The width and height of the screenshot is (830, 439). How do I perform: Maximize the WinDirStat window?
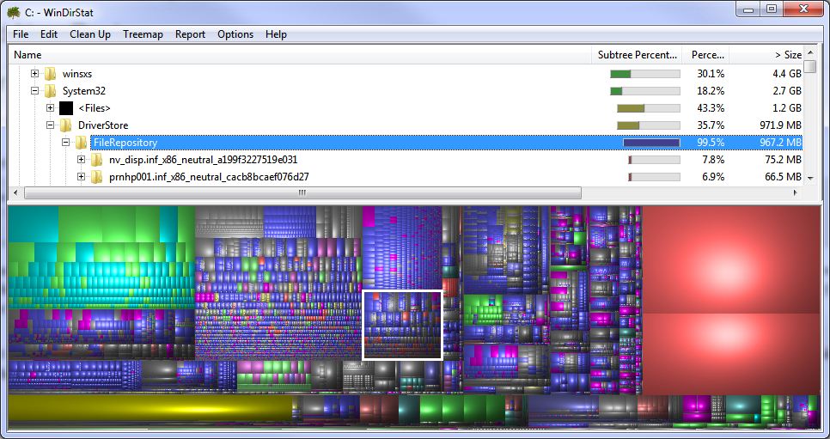772,9
